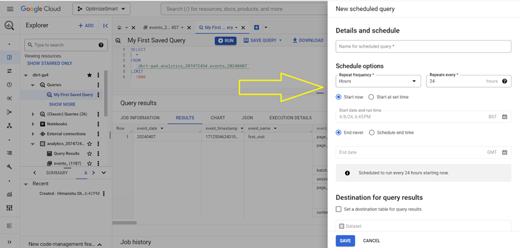This screenshot has width=521, height=248.
Task: Collapse the dbrt-ga4 project tree node
Action: (26, 75)
